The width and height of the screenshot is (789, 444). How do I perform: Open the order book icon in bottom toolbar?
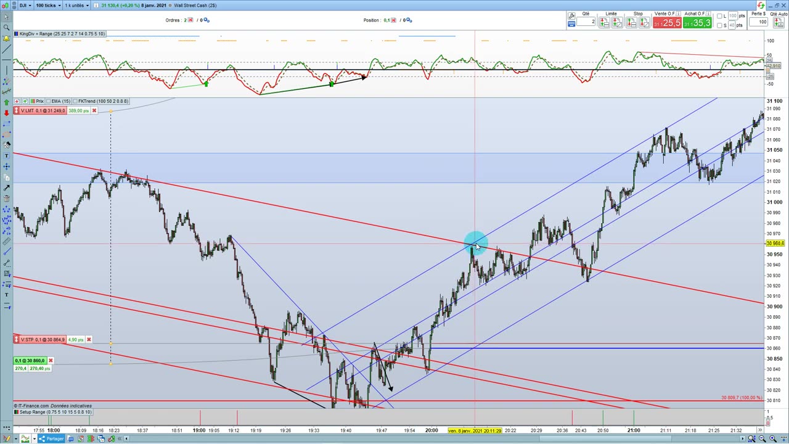pos(91,438)
